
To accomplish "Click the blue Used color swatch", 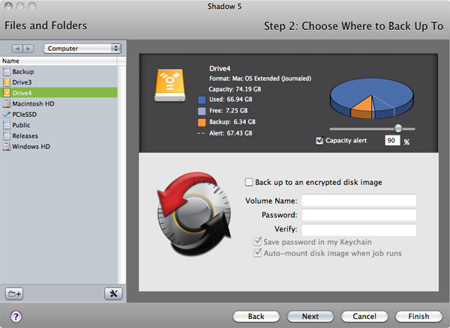I will click(202, 100).
